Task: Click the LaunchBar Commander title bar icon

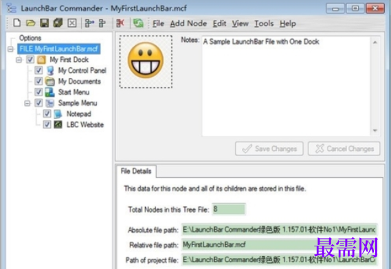Action: pos(11,8)
